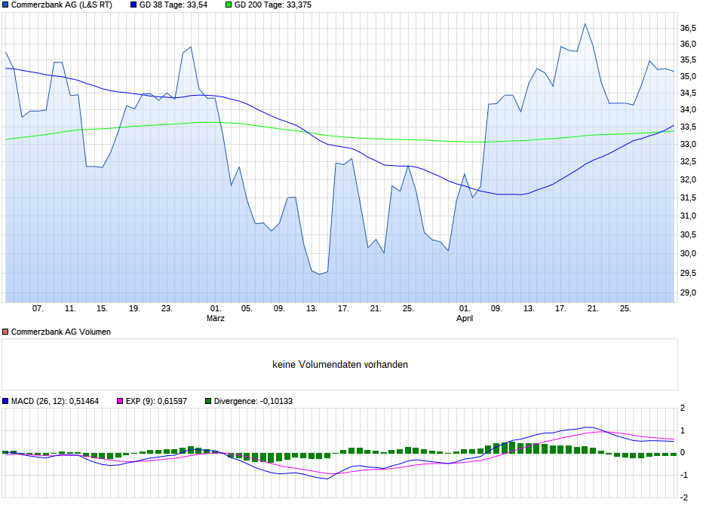709x505 pixels.
Task: Click the '17.' date label in April
Action: (560, 308)
